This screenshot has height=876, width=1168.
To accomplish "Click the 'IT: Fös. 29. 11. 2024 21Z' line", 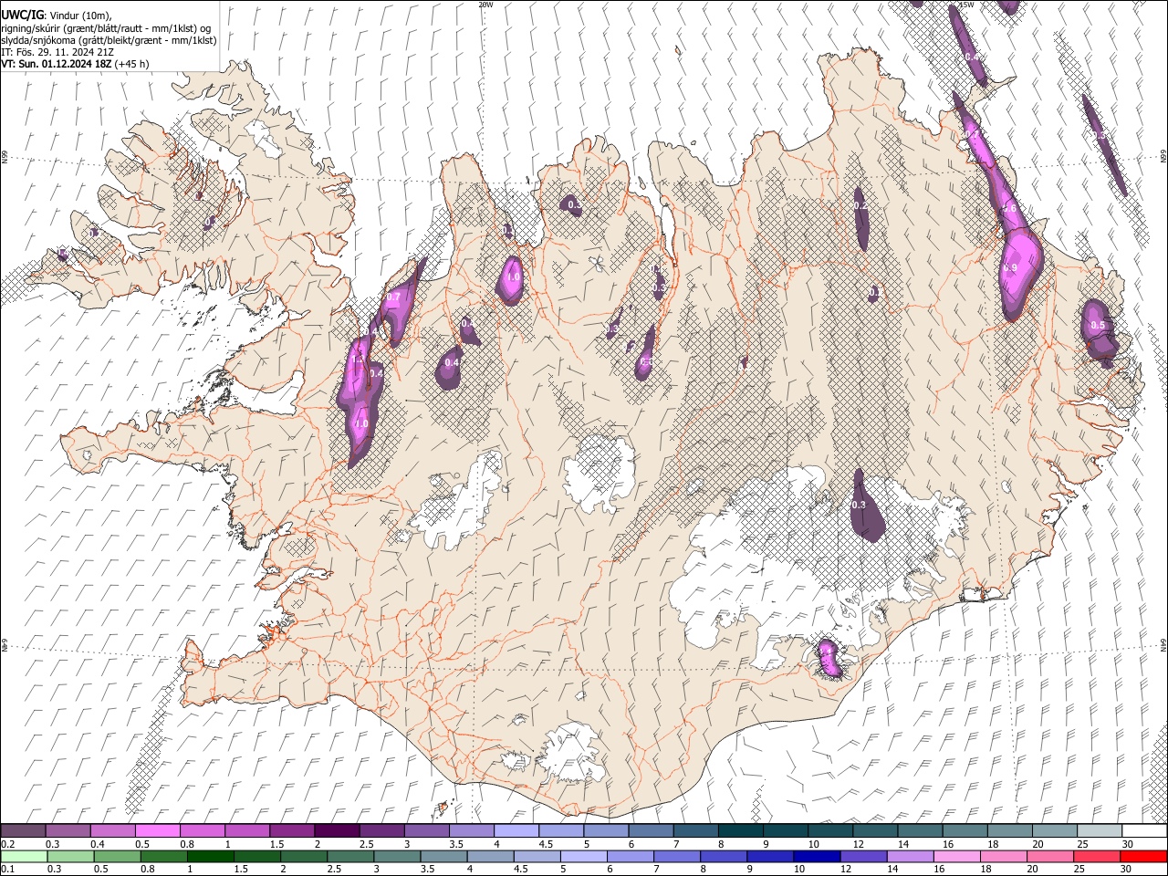I will click(57, 52).
